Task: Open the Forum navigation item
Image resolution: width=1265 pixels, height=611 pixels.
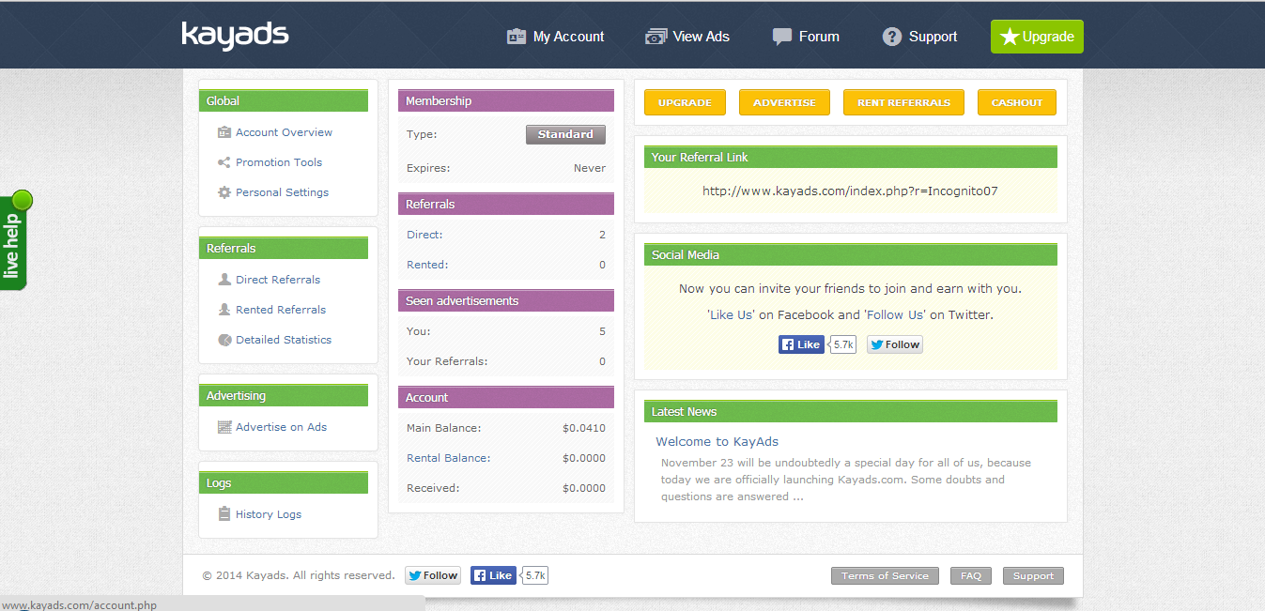Action: 806,37
